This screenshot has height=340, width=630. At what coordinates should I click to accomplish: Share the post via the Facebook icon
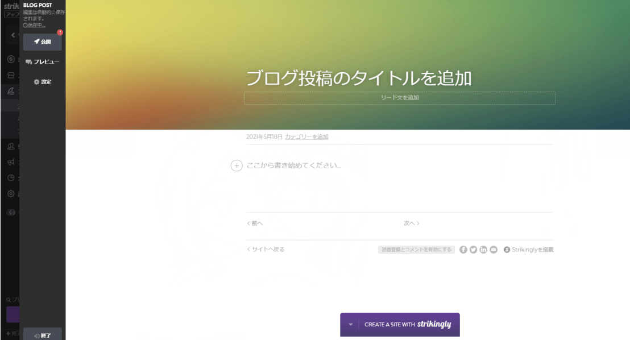pos(463,250)
